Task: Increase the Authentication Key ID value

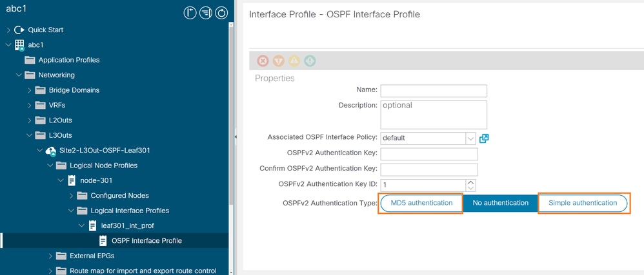Action: coord(471,182)
